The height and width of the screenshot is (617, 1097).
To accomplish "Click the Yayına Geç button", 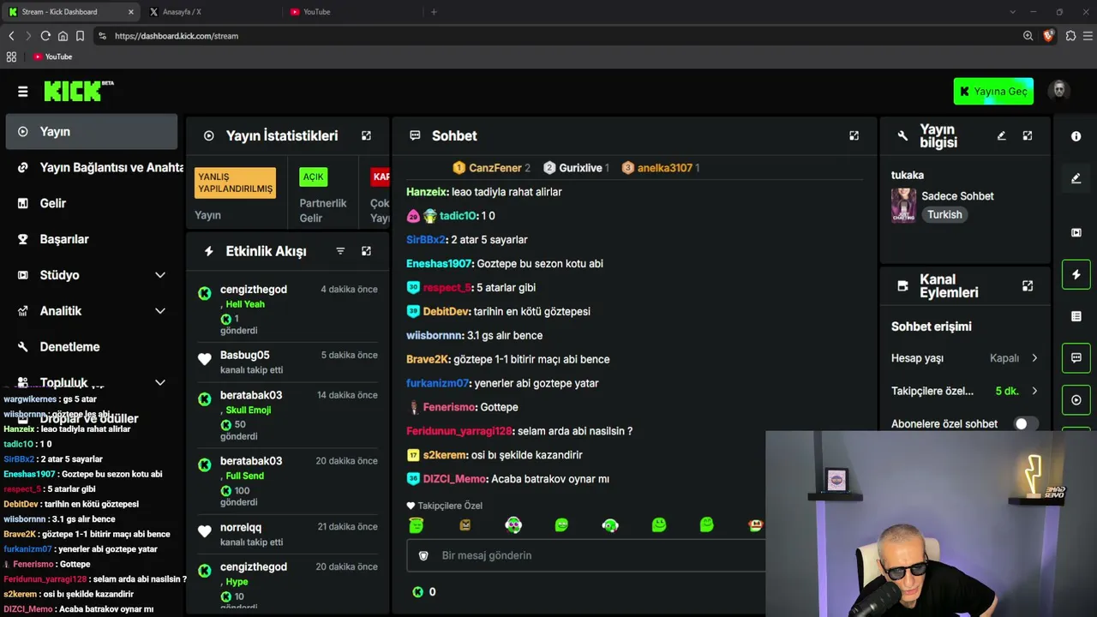I will pos(993,92).
